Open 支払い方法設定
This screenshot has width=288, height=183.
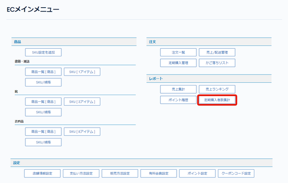click(81, 173)
